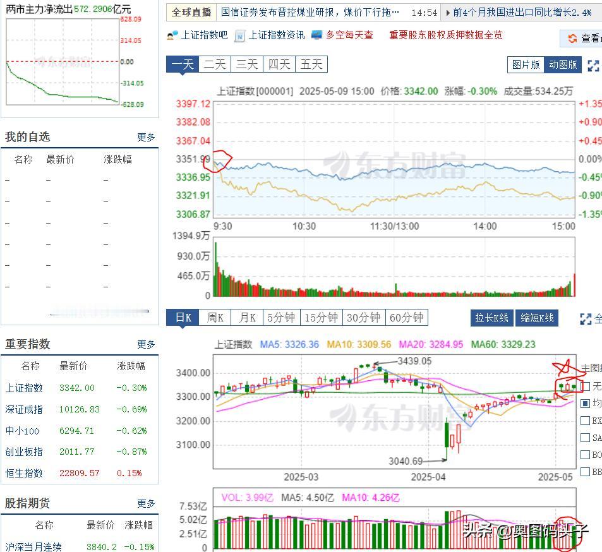Select the 30分钟 K-line tab
Image resolution: width=602 pixels, height=552 pixels.
[364, 318]
